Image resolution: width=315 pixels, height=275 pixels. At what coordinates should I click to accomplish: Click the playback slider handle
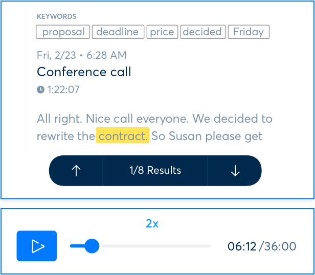click(92, 246)
